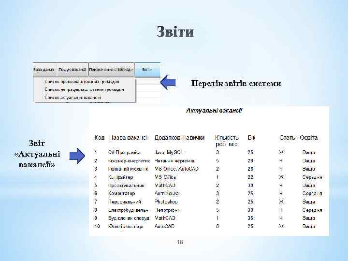
Task: Select the «C#-Програміст» vacancy cell
Action: (x=124, y=152)
